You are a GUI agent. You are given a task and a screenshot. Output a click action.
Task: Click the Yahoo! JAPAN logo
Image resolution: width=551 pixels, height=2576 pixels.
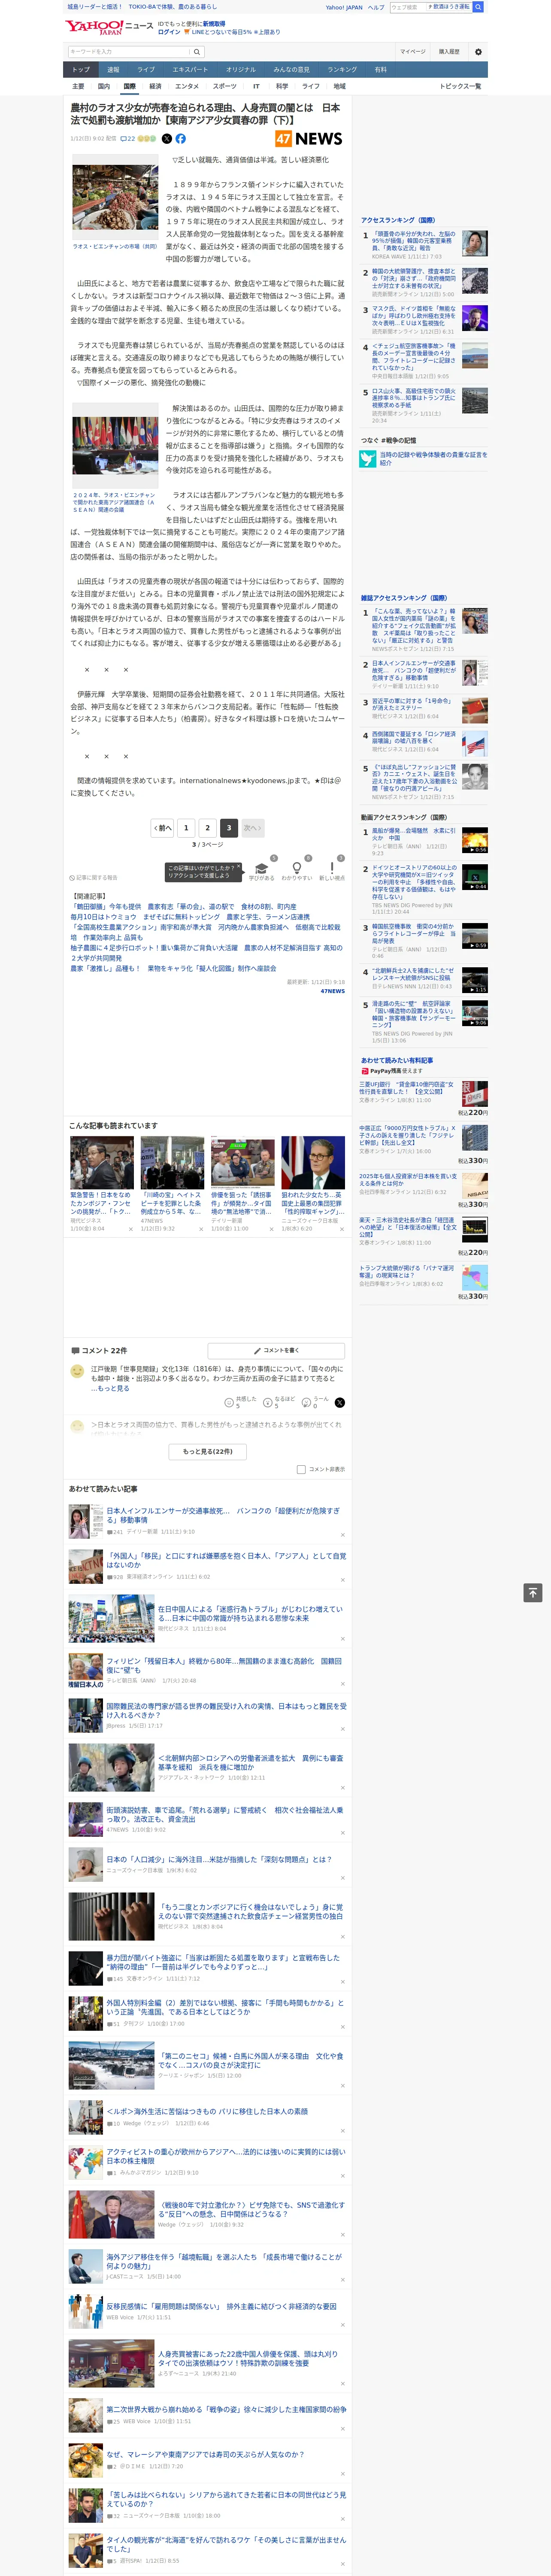(x=95, y=27)
